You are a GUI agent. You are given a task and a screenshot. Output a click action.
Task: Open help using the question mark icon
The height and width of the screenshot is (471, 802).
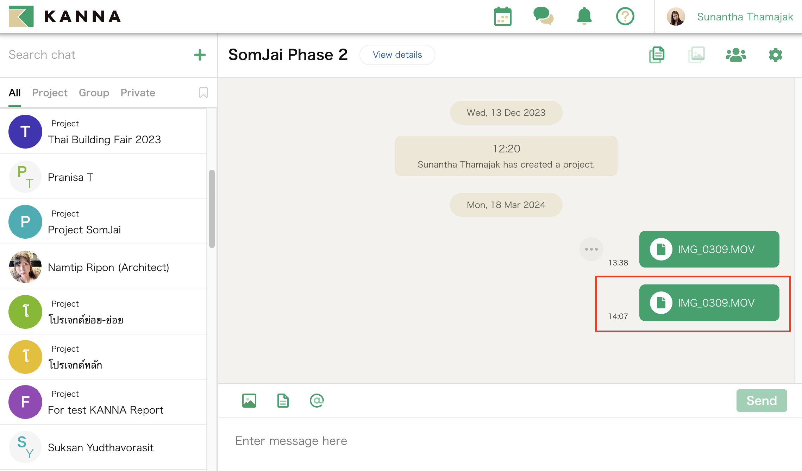(x=625, y=16)
